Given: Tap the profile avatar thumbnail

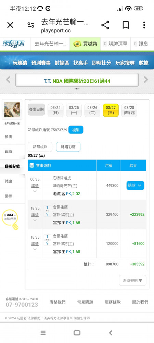Looking at the screenshot, I should pyautogui.click(x=12, y=110).
